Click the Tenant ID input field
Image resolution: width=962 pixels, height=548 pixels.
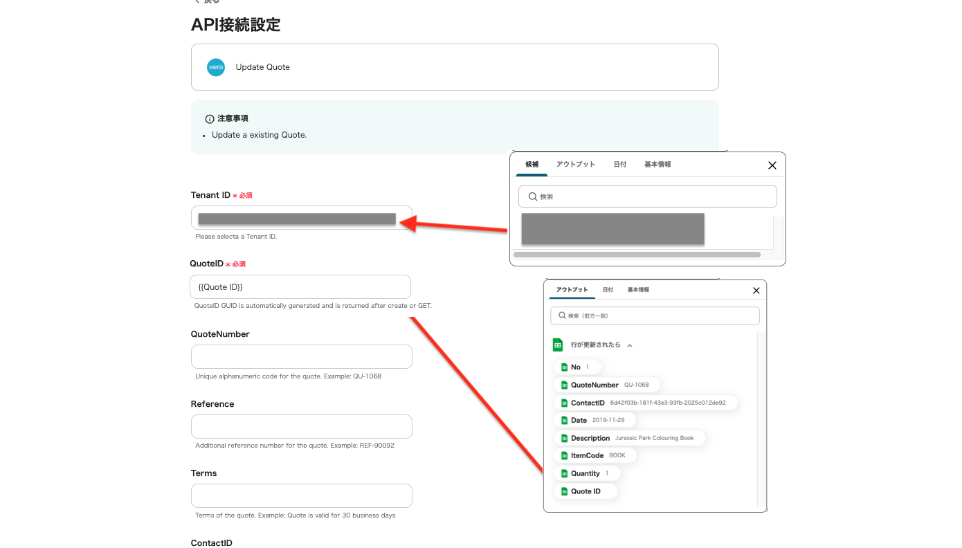click(x=302, y=218)
